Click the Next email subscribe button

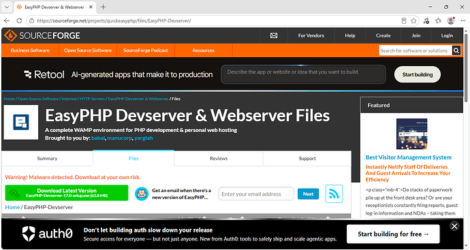(308, 194)
